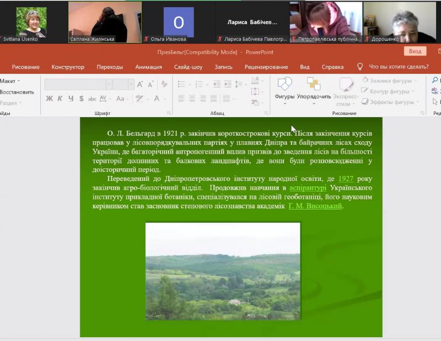Decrease list indent level
The height and width of the screenshot is (341, 441).
coord(217,84)
